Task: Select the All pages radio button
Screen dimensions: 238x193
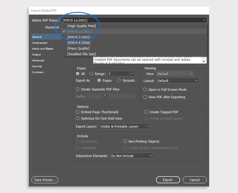Action: (x=78, y=74)
